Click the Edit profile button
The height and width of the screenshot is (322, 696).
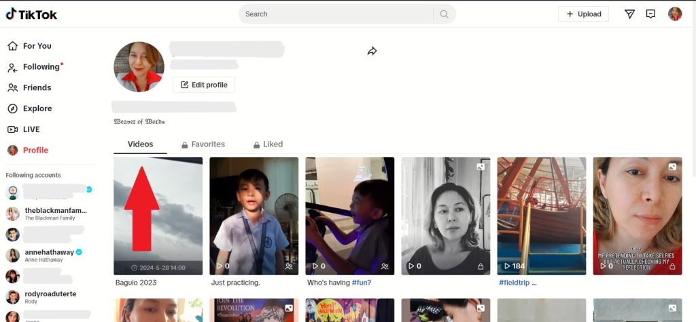pos(204,85)
